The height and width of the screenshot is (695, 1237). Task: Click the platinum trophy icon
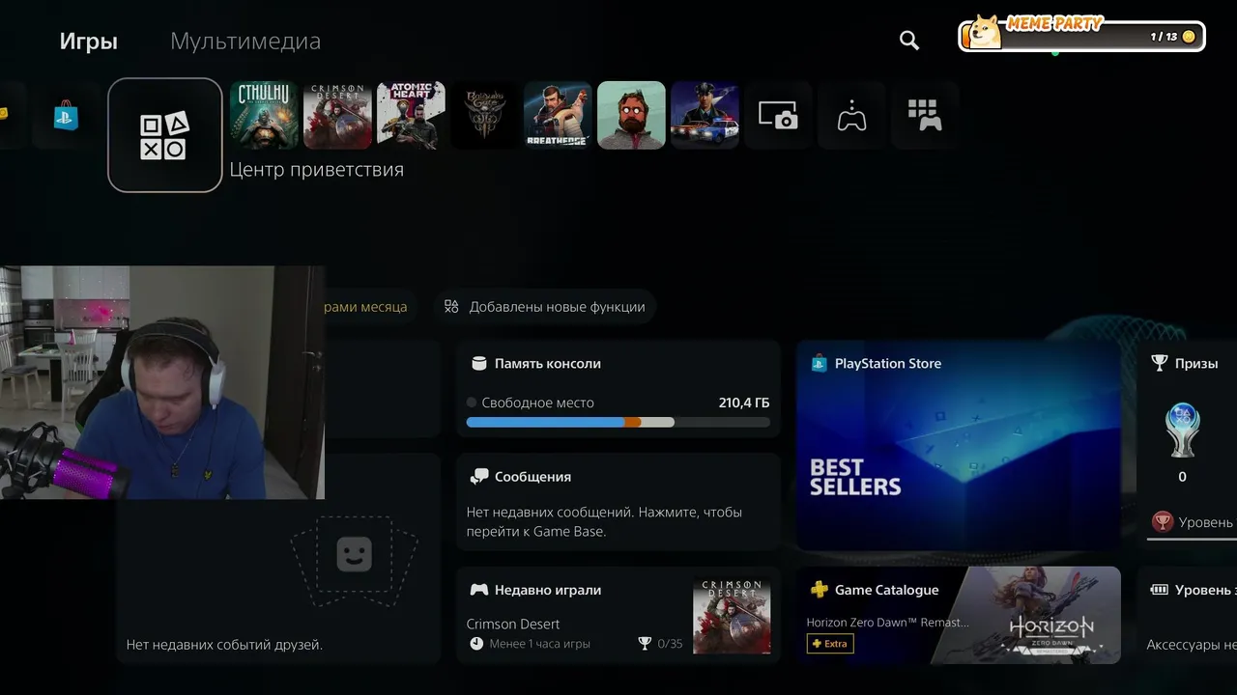point(1182,429)
